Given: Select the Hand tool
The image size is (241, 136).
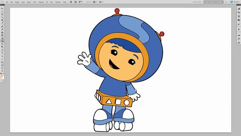Looking at the screenshot, I should (x=2, y=68).
